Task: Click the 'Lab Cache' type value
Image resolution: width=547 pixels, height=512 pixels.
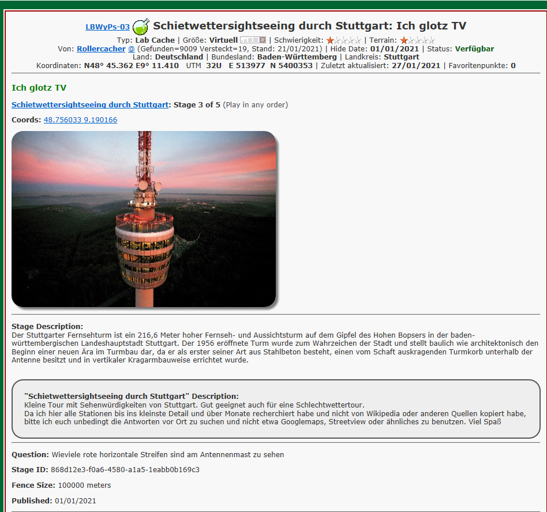Action: [x=155, y=40]
